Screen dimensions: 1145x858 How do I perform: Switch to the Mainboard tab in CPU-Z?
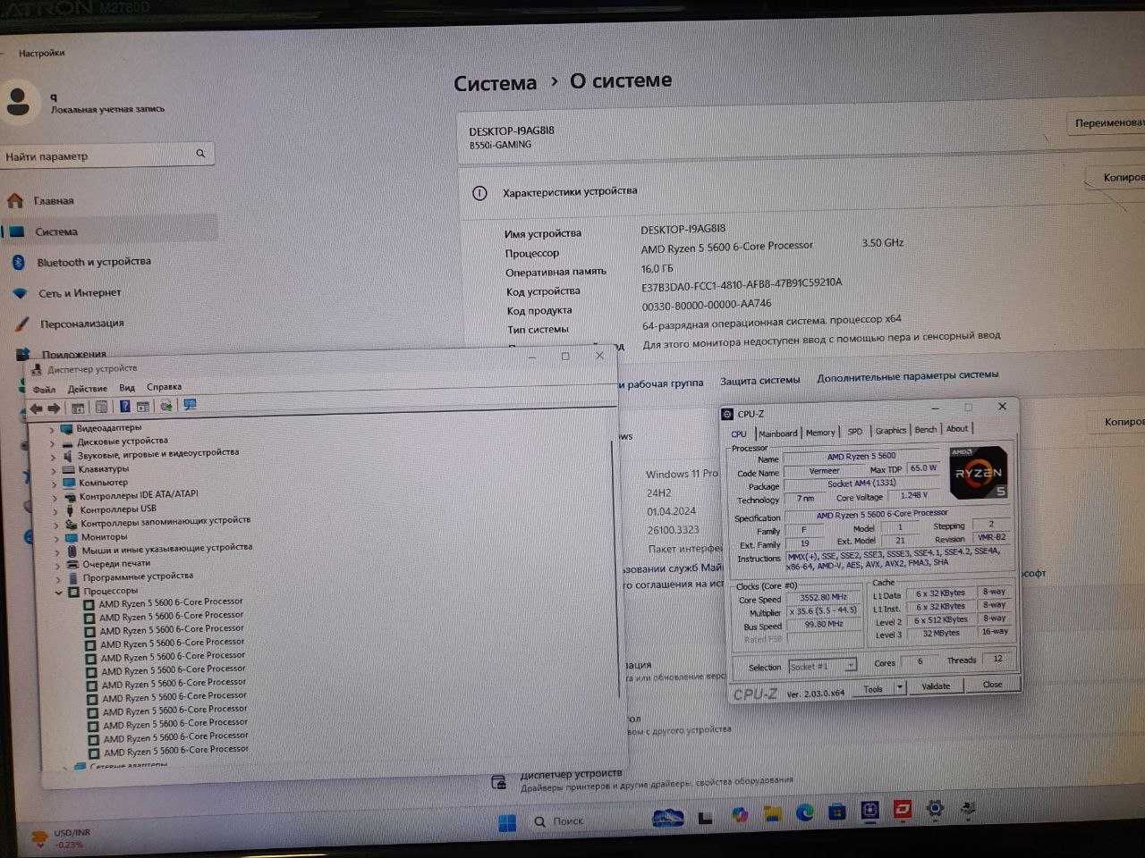[x=777, y=433]
